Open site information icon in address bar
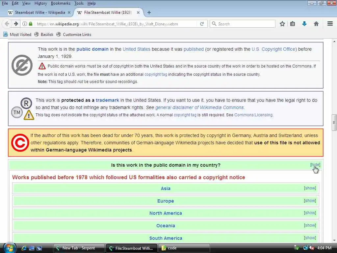Image resolution: width=337 pixels, height=253 pixels. pyautogui.click(x=25, y=24)
